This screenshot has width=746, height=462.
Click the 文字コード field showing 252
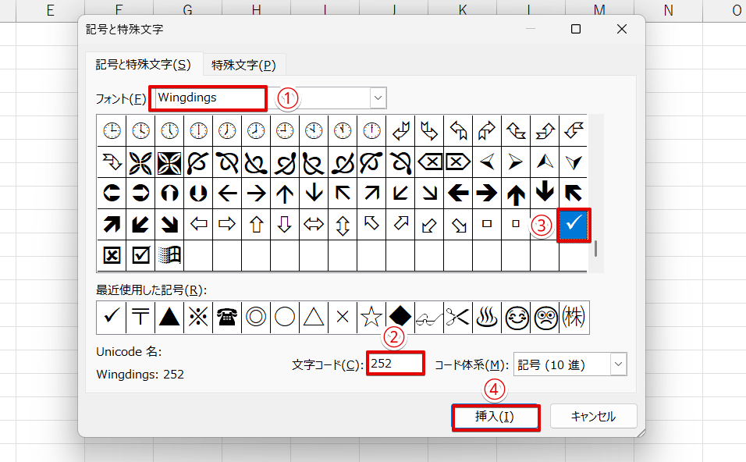[x=395, y=364]
